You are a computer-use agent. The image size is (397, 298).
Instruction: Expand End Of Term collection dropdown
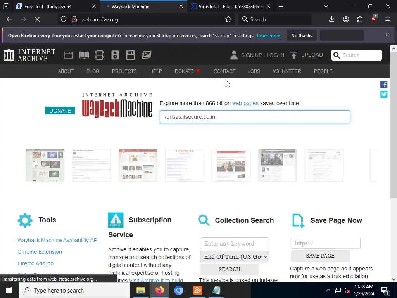(x=235, y=256)
